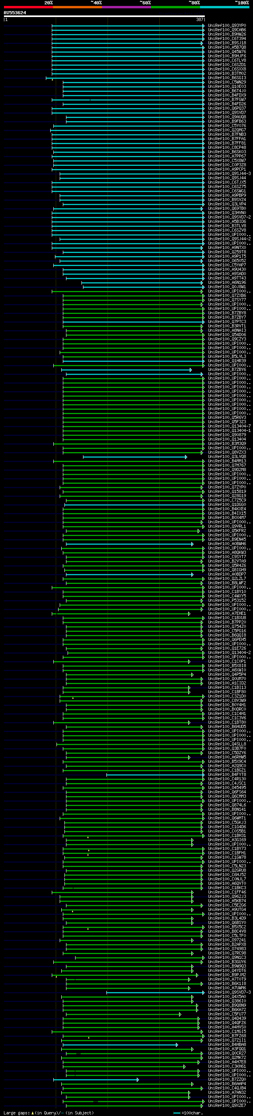
Task: Open the last hit UniRef100_Q9XZE7
Action: click(227, 1105)
